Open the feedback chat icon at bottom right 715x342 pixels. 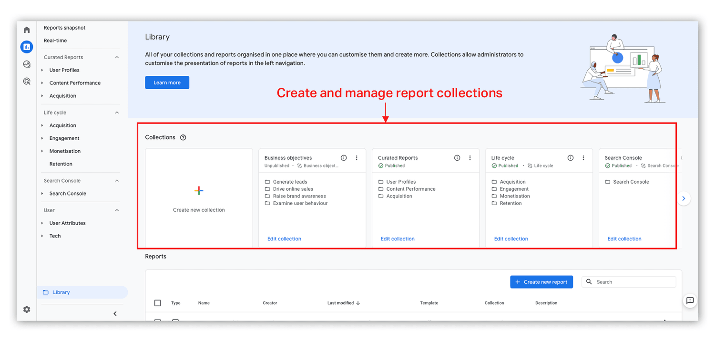pyautogui.click(x=690, y=301)
